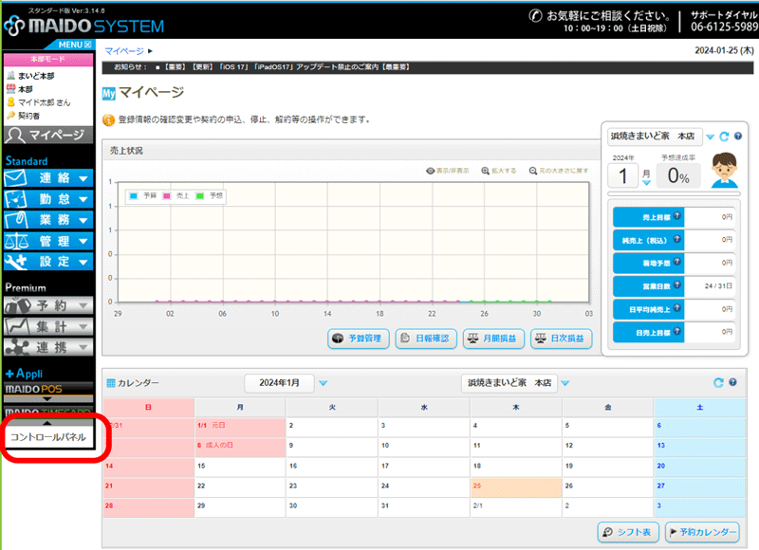Viewport: 759px width, 550px height.
Task: Show help for 営業日数
Action: [x=677, y=284]
